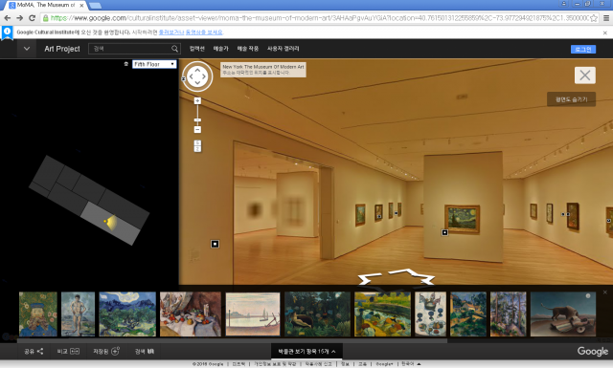Open the Artworks menu item

pyautogui.click(x=248, y=49)
